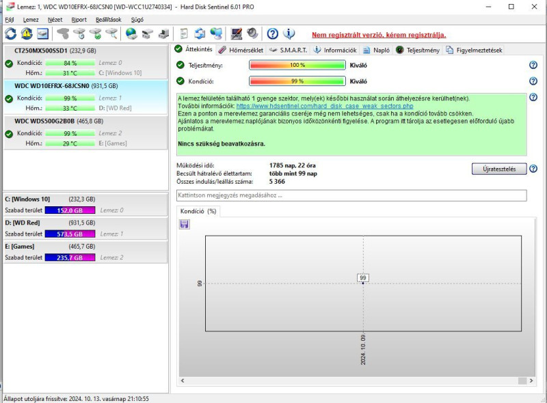Open the Figyelmeztetések tab
The width and height of the screenshot is (547, 403).
click(474, 50)
